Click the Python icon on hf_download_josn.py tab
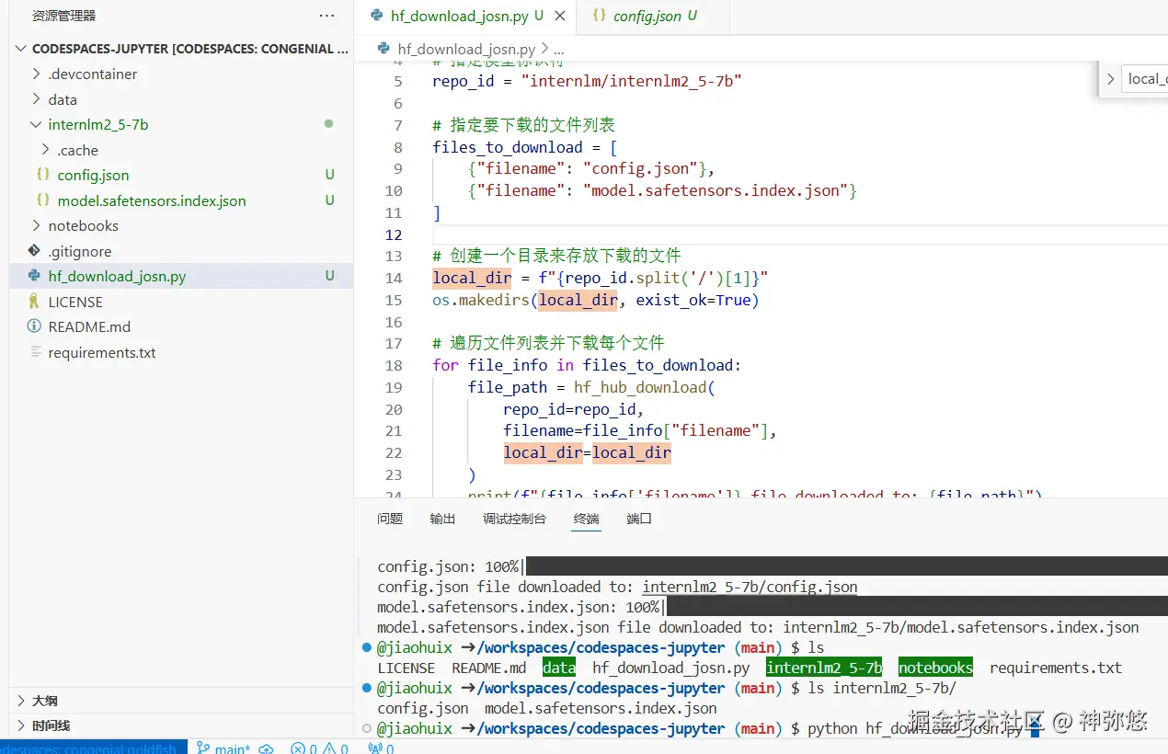Viewport: 1168px width, 754px height. click(376, 16)
